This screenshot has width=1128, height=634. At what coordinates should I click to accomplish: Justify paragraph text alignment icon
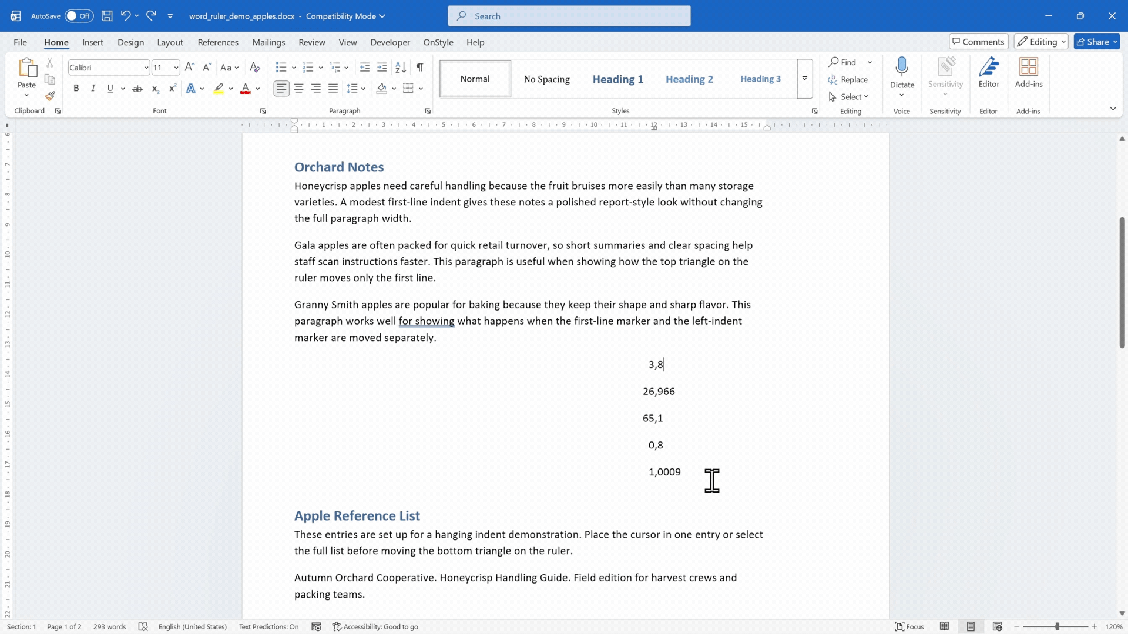click(333, 89)
